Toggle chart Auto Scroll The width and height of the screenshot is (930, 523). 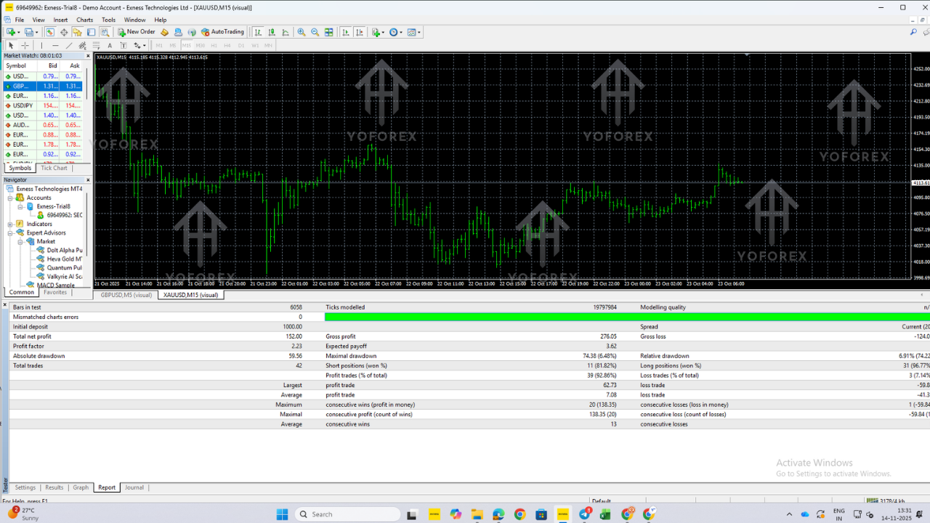click(346, 32)
